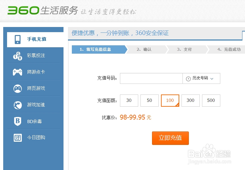This screenshot has height=170, width=245.
Task: Select the 100 yuan recharge amount
Action: coord(170,101)
